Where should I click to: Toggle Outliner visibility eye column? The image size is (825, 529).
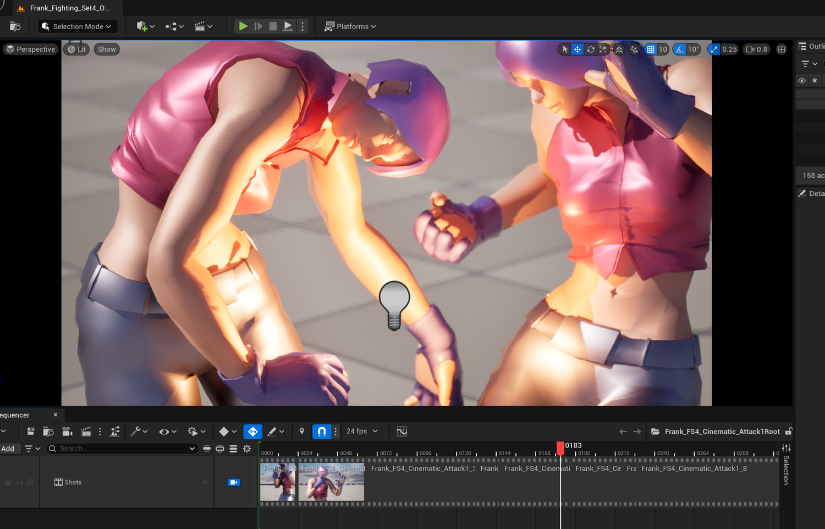pos(802,81)
